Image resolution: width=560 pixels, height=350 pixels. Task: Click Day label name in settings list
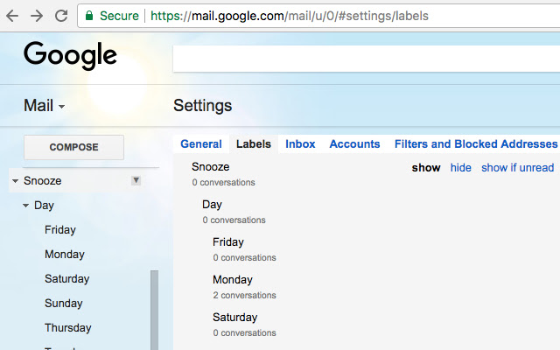[x=212, y=204]
